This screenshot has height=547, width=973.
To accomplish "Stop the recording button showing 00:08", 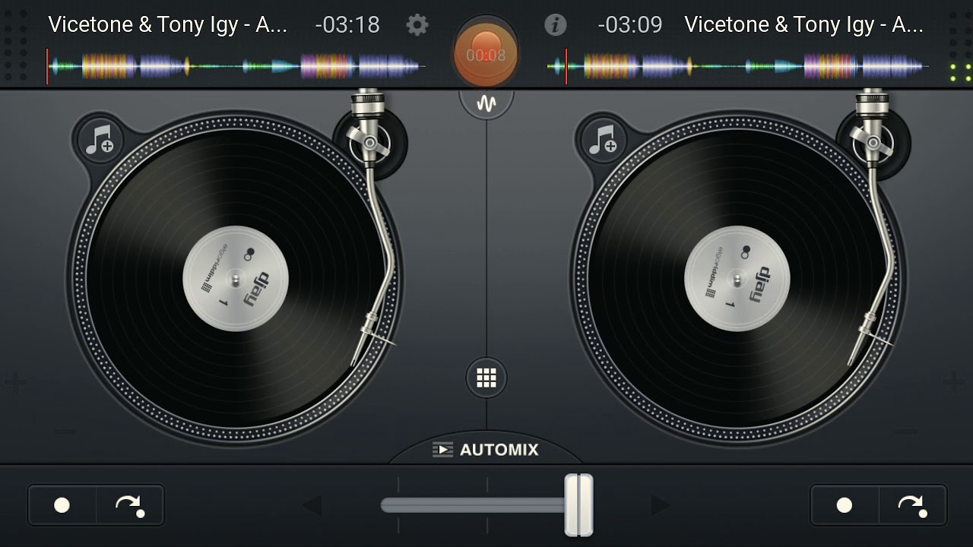I will coord(486,53).
